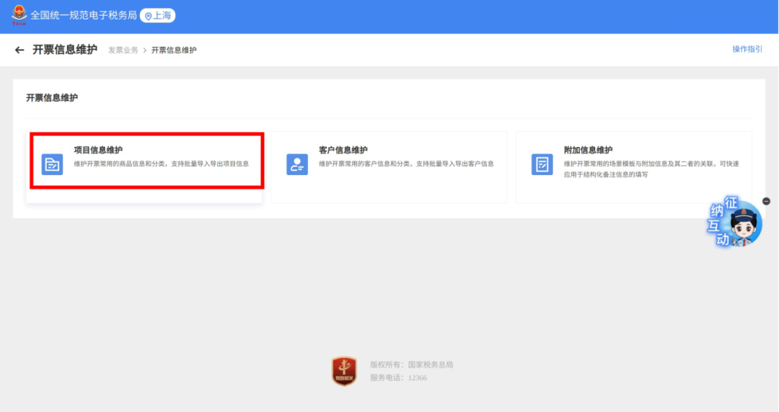Click the national tax emblem logo
The width and height of the screenshot is (779, 412).
tap(19, 15)
